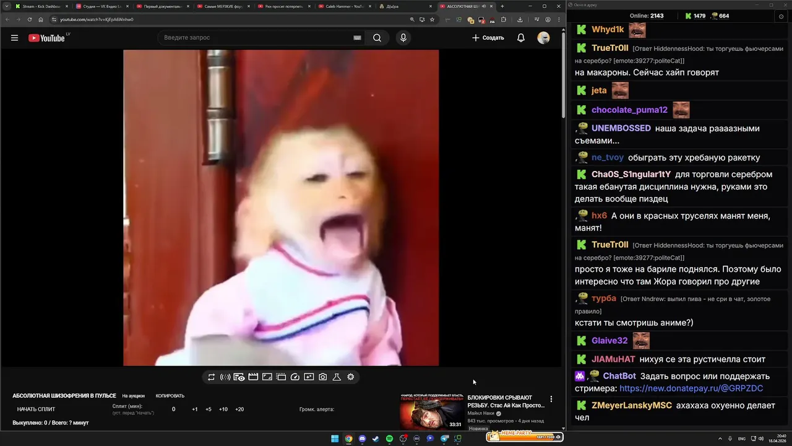Click the clapperboard icon in player toolbar
792x446 pixels.
[x=253, y=377]
